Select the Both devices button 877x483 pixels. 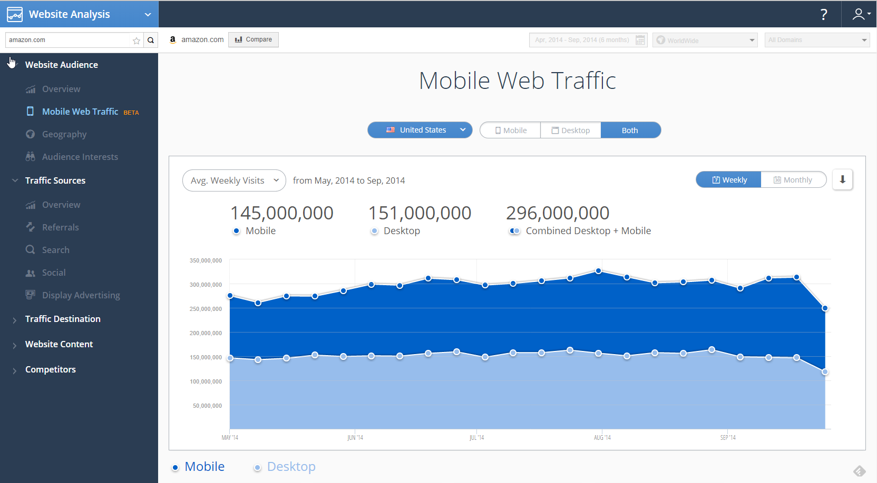click(630, 130)
